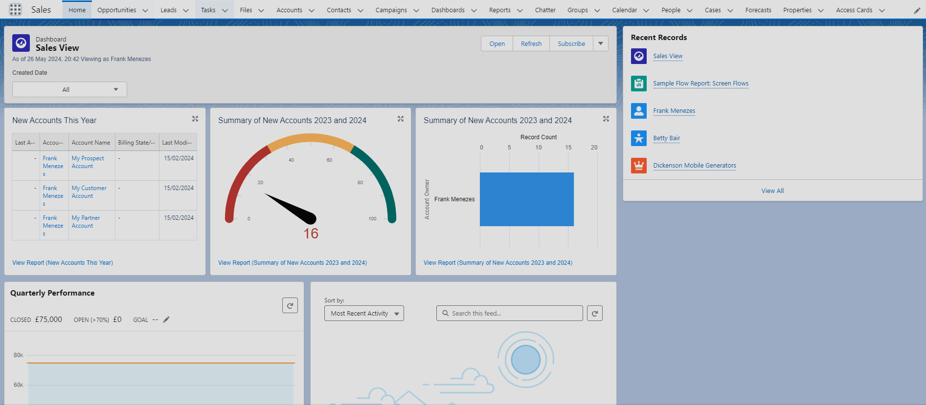Open the Contacts tab
Image resolution: width=926 pixels, height=405 pixels.
(x=339, y=10)
